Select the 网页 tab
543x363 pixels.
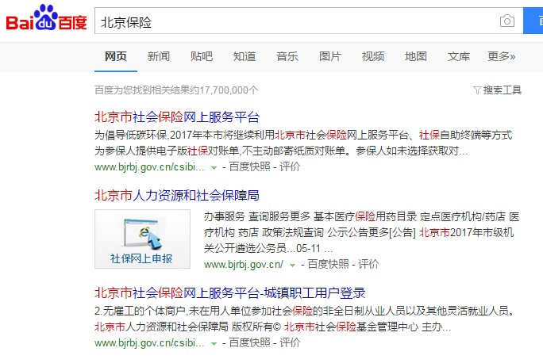[x=116, y=56]
